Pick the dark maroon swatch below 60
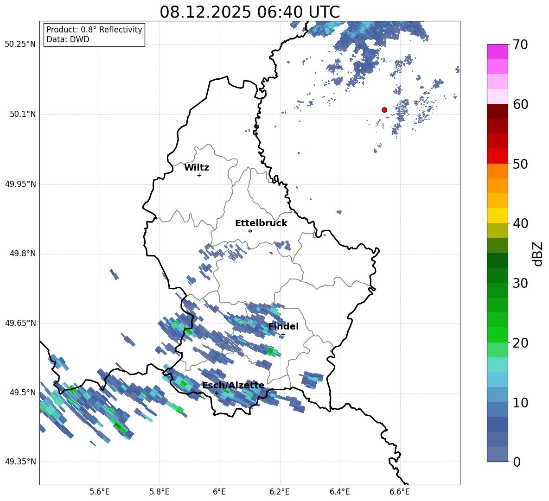Screen dimensions: 549x501 point(497,111)
